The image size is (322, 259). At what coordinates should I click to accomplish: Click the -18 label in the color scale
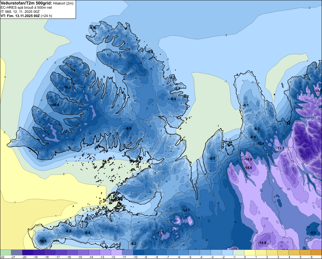click(46, 257)
